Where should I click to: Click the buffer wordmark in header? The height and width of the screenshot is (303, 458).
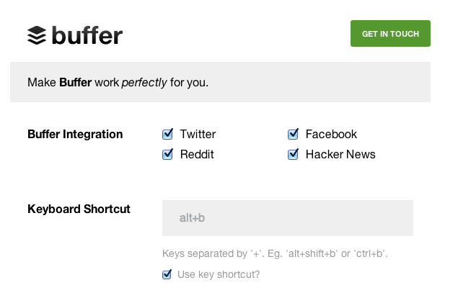[87, 35]
